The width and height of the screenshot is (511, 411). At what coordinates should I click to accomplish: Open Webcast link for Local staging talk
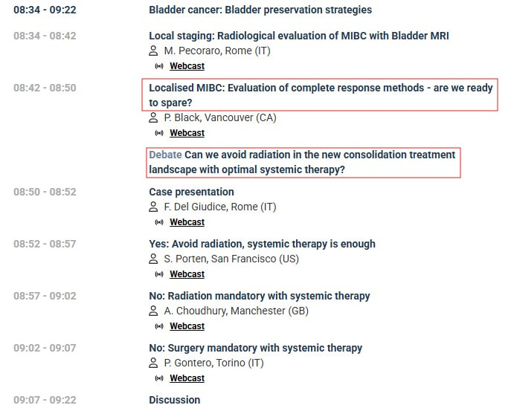coord(187,66)
